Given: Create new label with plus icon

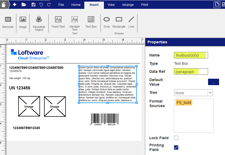Looking at the screenshot, I should pos(14,5).
